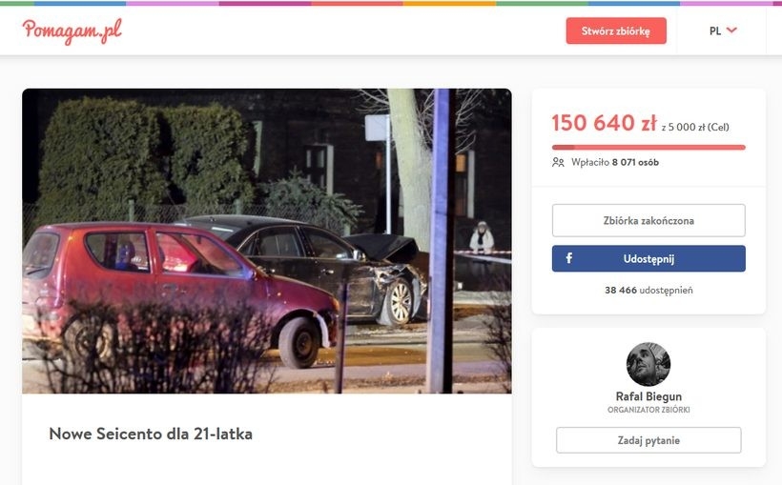Click the Organizator zbiórki label

pyautogui.click(x=648, y=410)
